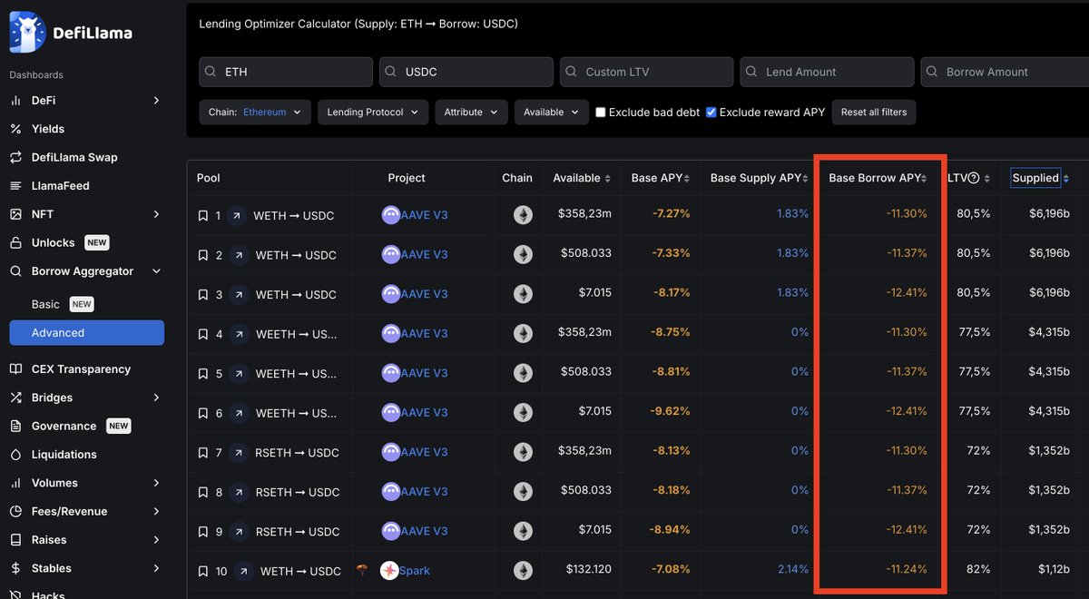Click the $132.120 available value
The height and width of the screenshot is (599, 1089).
point(589,571)
